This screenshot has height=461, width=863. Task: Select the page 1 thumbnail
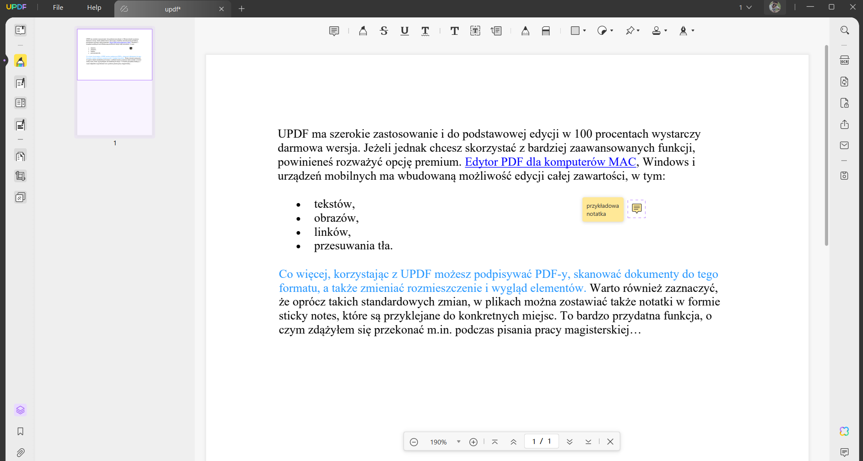tap(115, 82)
